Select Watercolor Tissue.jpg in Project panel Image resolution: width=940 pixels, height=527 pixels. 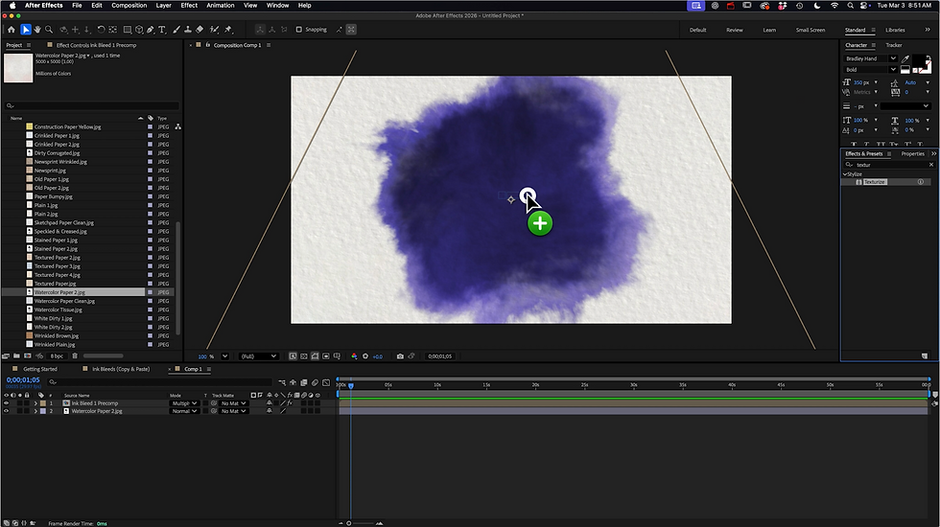point(59,309)
